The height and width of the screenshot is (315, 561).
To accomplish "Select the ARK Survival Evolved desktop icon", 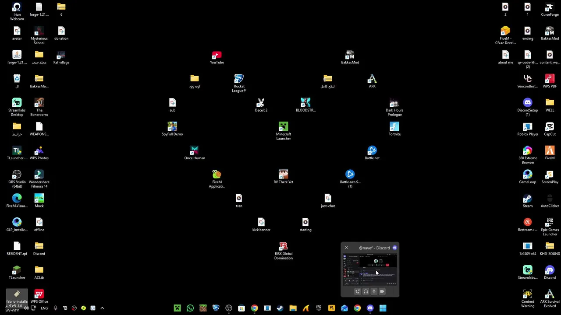I will (550, 298).
